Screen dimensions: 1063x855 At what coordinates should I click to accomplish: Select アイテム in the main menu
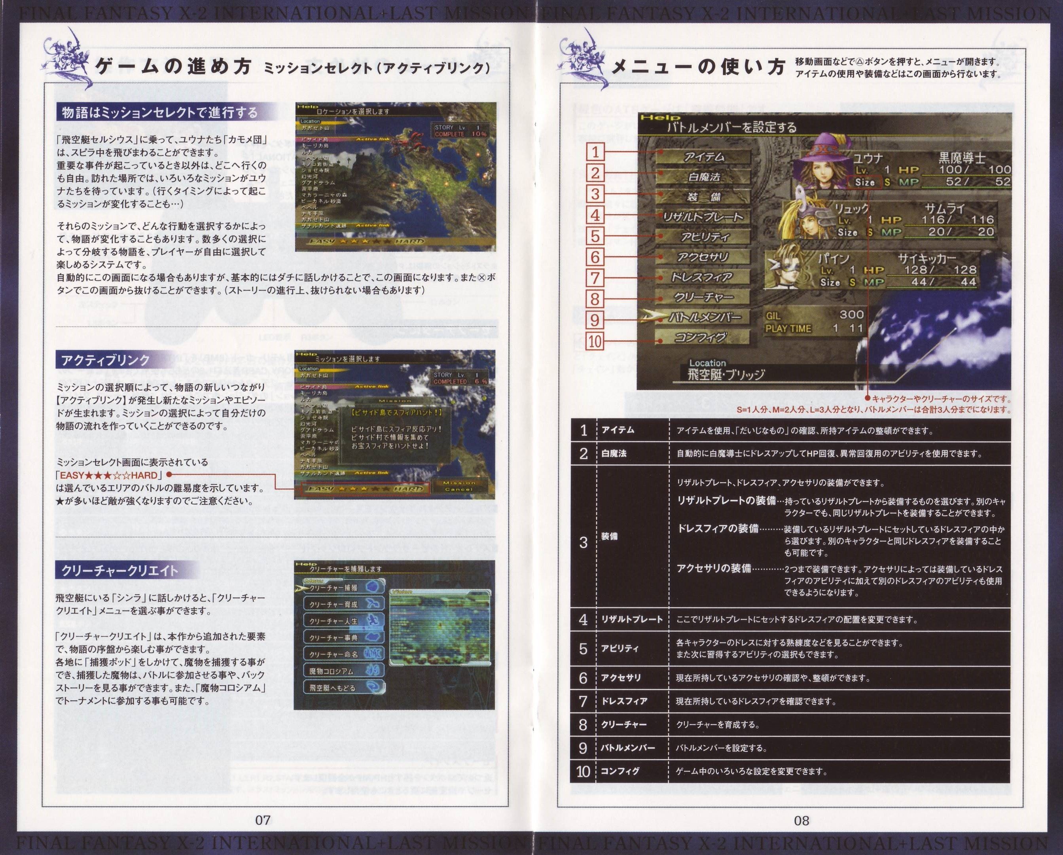click(x=703, y=157)
